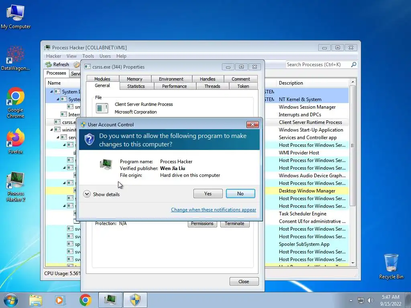This screenshot has width=411, height=308.
Task: Click Close button in csrss Properties
Action: click(x=244, y=281)
